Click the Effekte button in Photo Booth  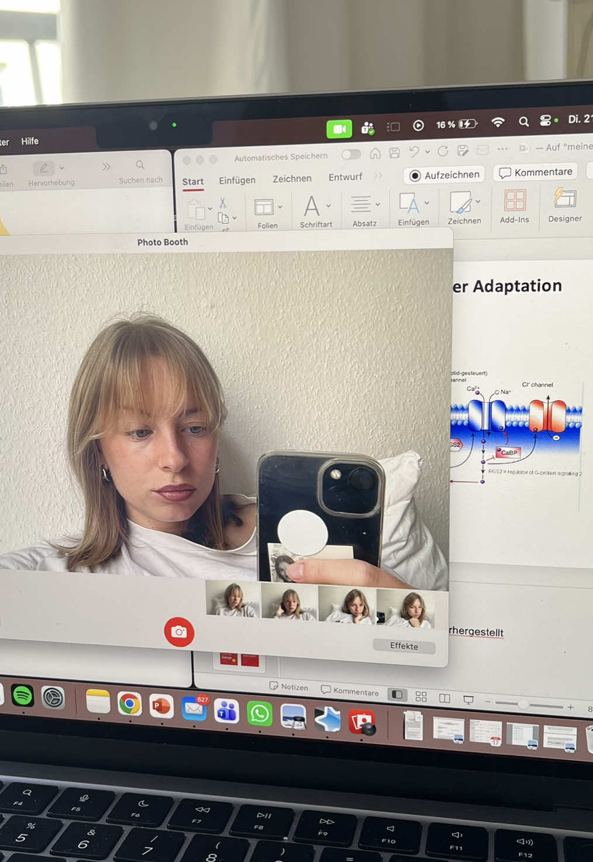(x=404, y=646)
